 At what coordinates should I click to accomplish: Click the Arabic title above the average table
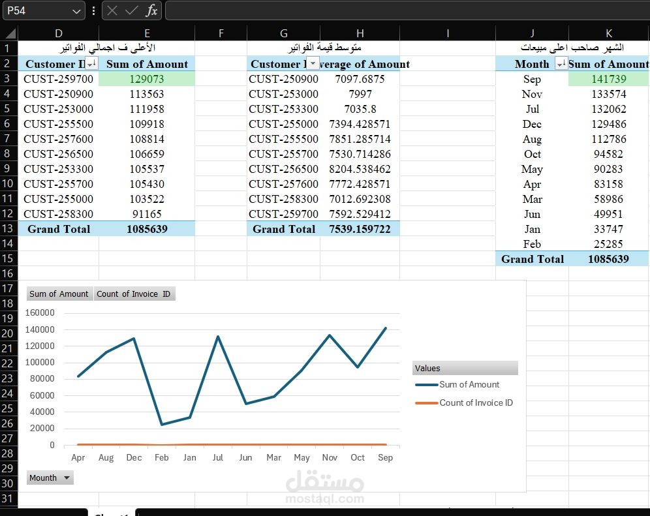(324, 48)
